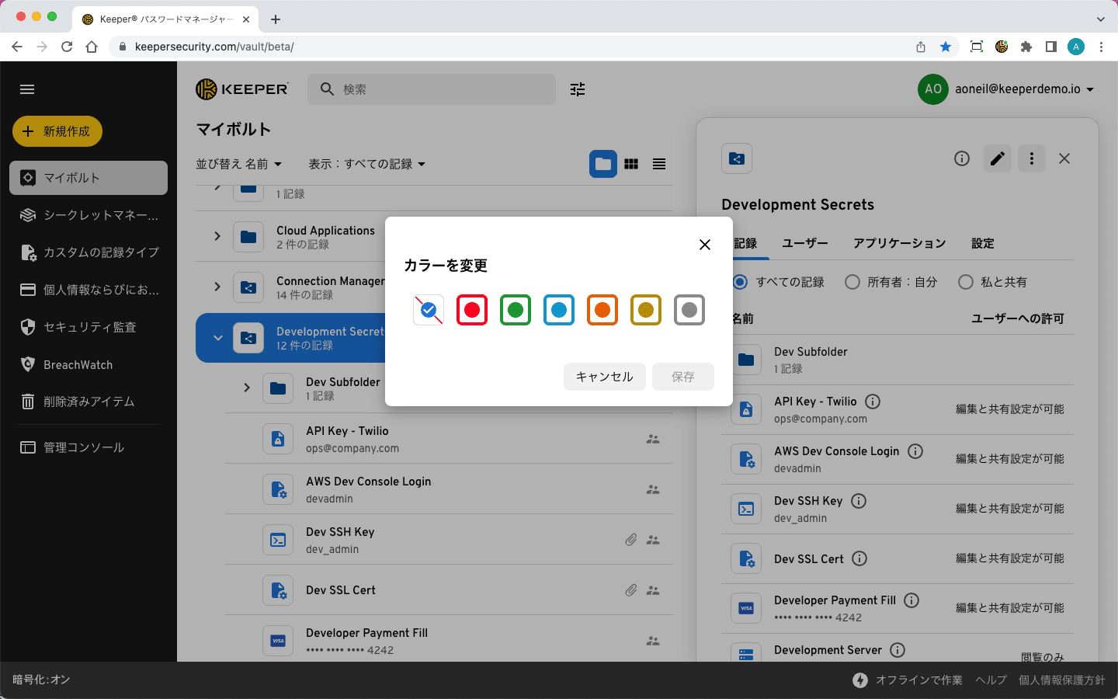
Task: Click the search filter options icon
Action: pyautogui.click(x=578, y=89)
